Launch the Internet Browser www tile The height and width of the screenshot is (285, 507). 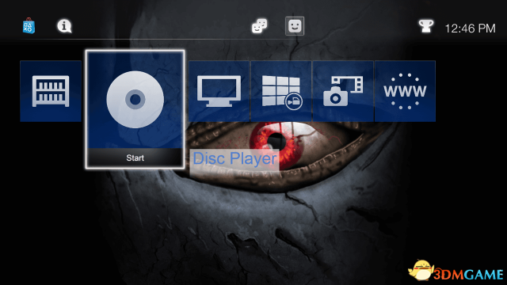pos(405,91)
